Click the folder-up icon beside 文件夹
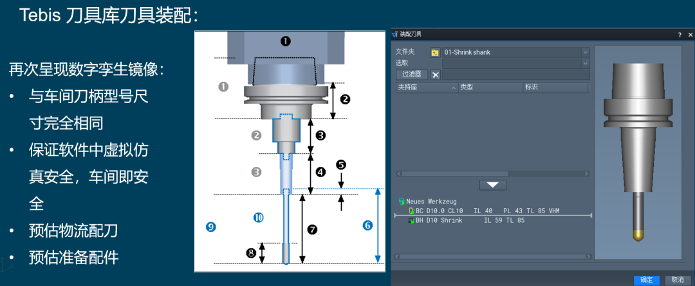Viewport: 695px width, 286px height. 435,52
